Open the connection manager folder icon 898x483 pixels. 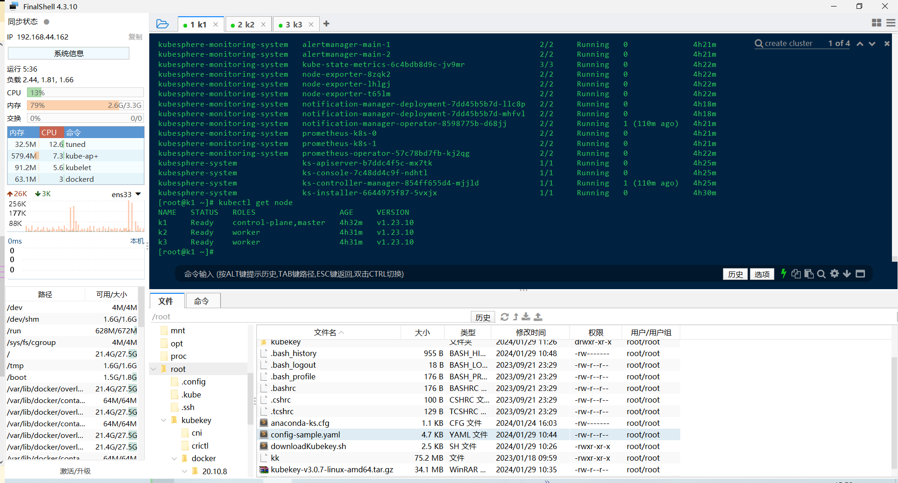coord(162,24)
